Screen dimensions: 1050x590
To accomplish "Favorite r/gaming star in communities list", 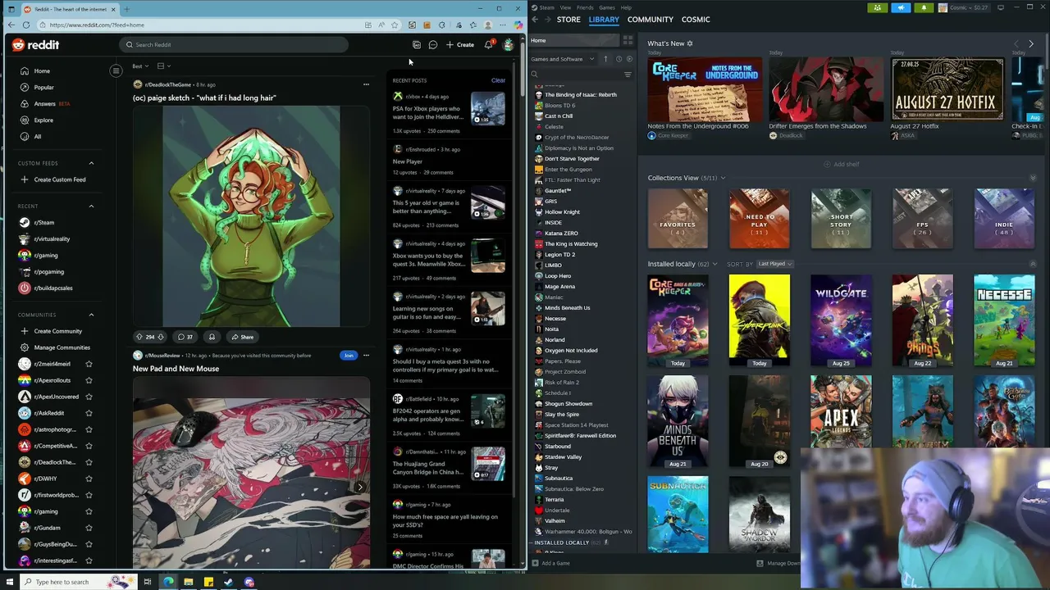I will click(89, 511).
